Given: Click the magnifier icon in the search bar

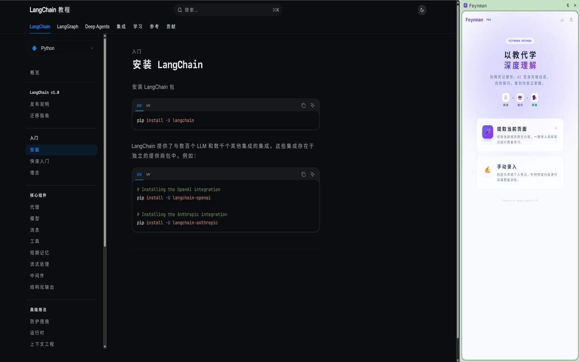Looking at the screenshot, I should coord(180,10).
